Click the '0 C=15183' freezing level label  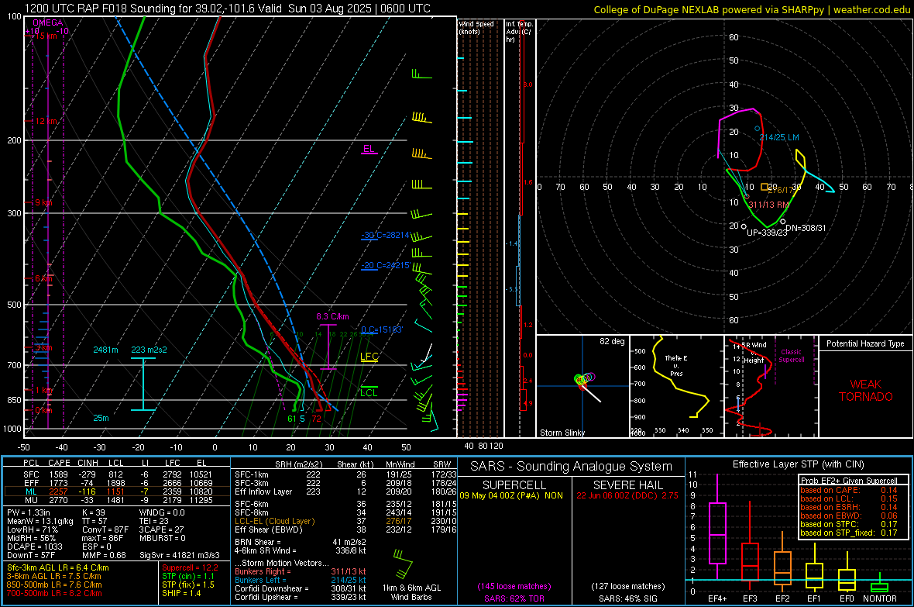click(x=382, y=329)
